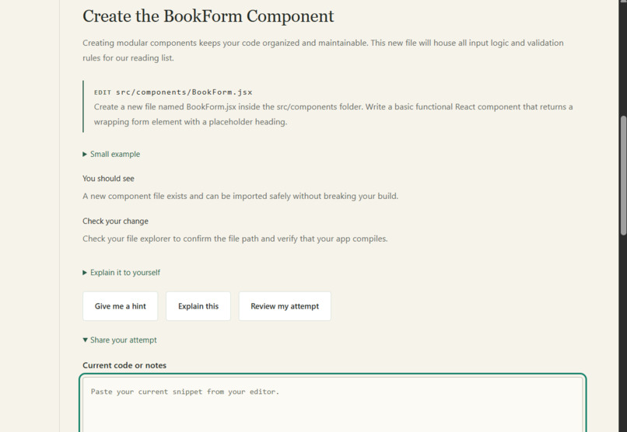Click the Current code or notes label
This screenshot has height=432, width=627.
(x=124, y=365)
